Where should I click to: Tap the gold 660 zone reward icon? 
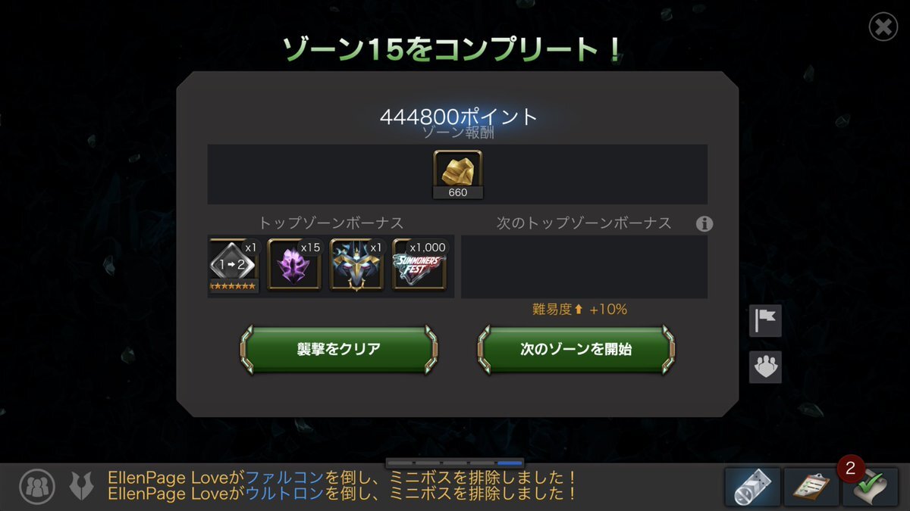click(458, 174)
